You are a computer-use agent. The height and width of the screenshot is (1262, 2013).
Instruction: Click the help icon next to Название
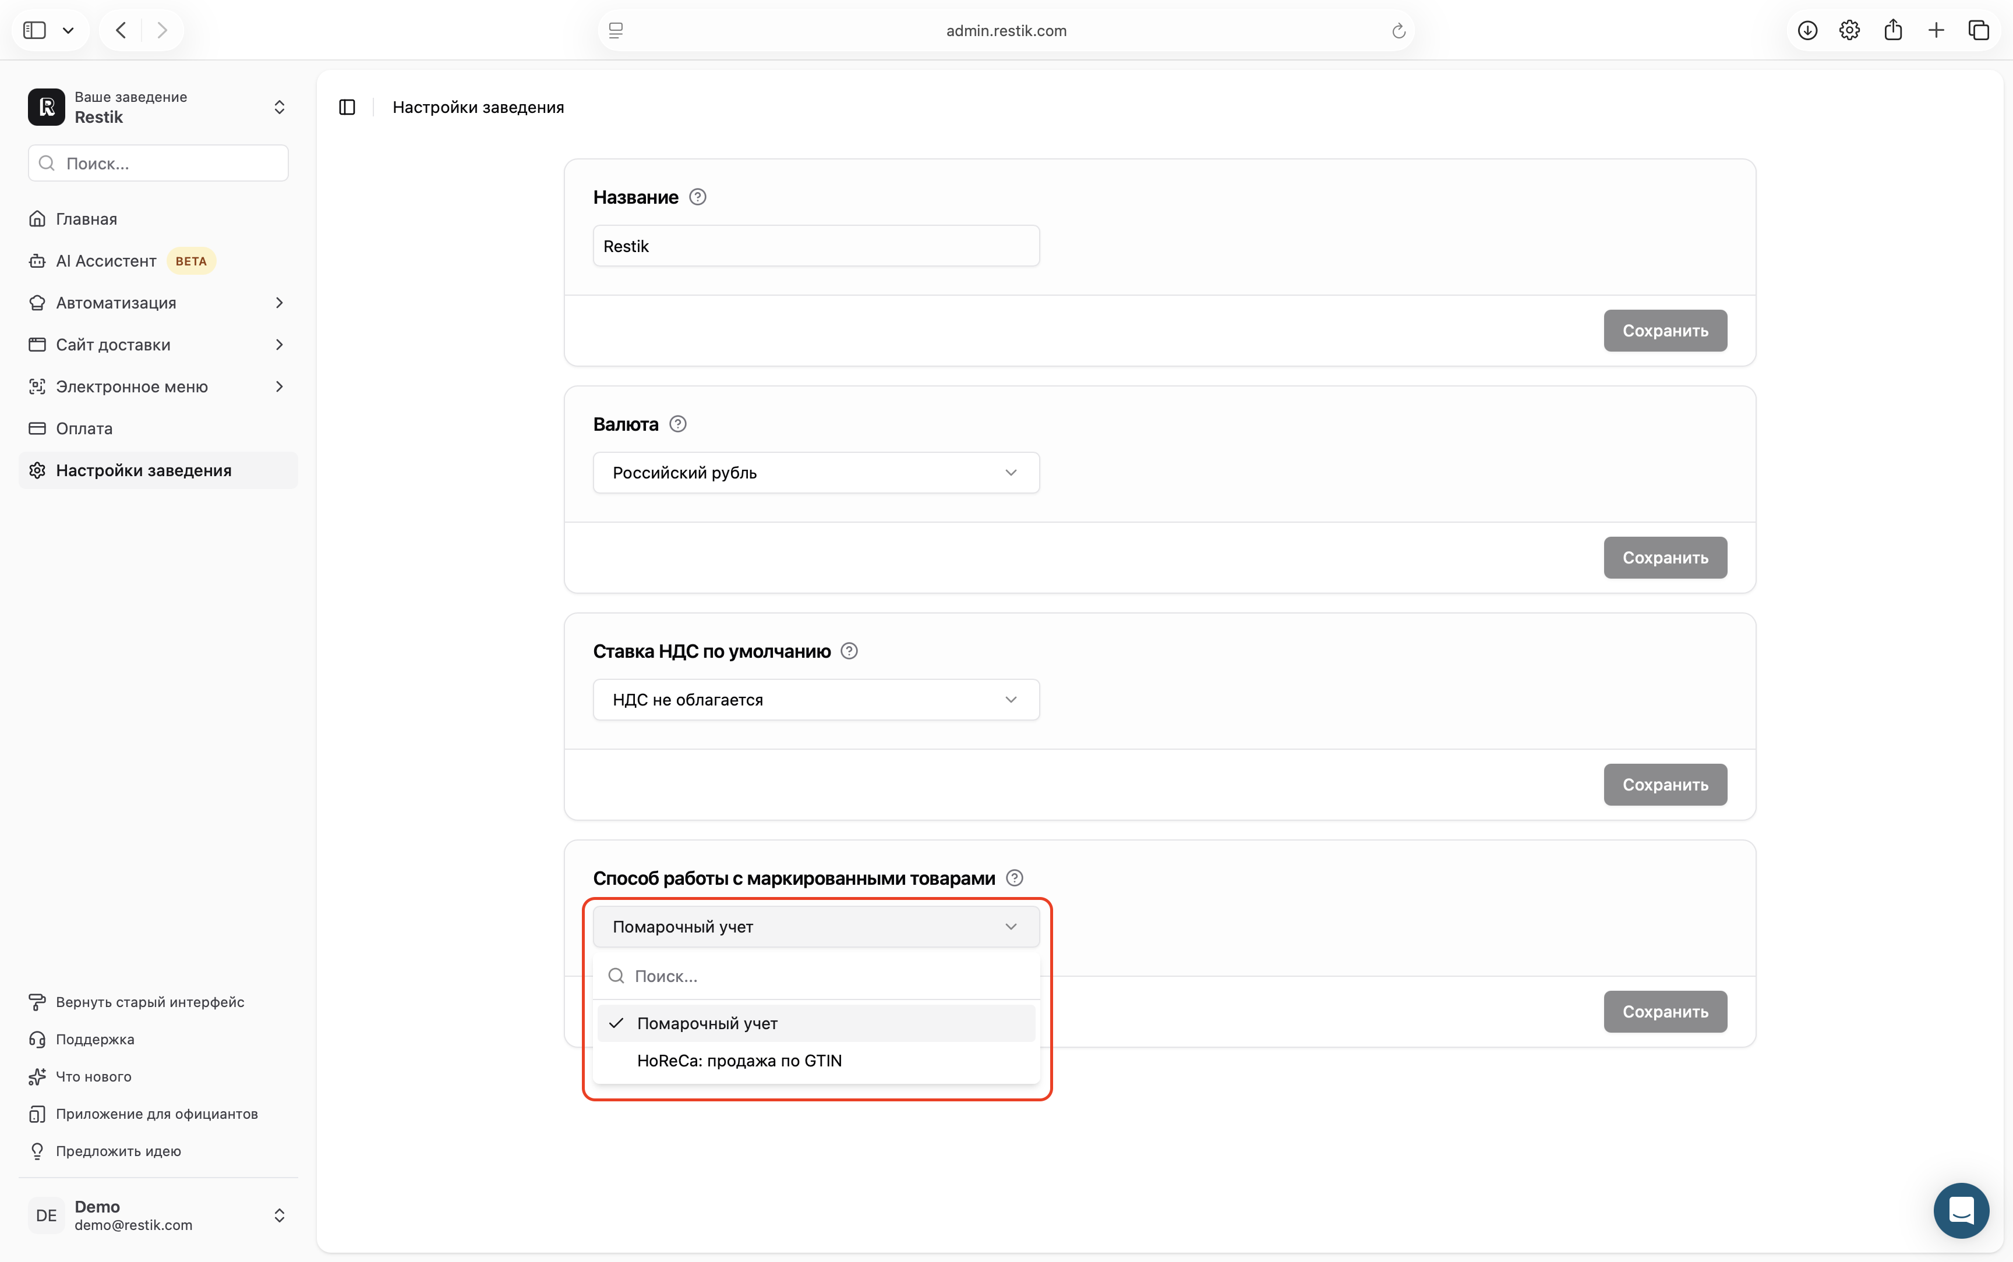(697, 197)
